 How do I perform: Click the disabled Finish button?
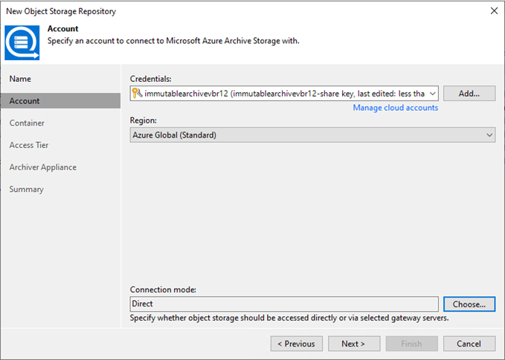coord(411,344)
